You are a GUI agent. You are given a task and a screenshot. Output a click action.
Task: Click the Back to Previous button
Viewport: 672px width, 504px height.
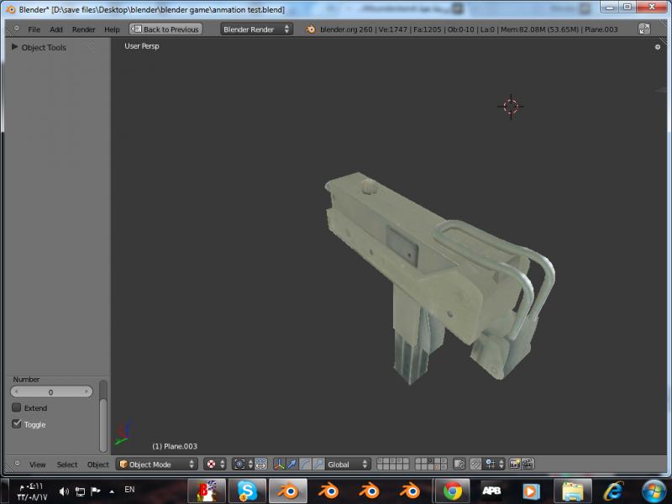click(x=165, y=29)
